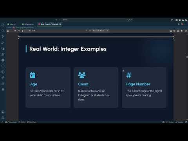The image size is (188, 141).
Task: Toggle the PDF viewer sidebar
Action: click(x=8, y=31)
